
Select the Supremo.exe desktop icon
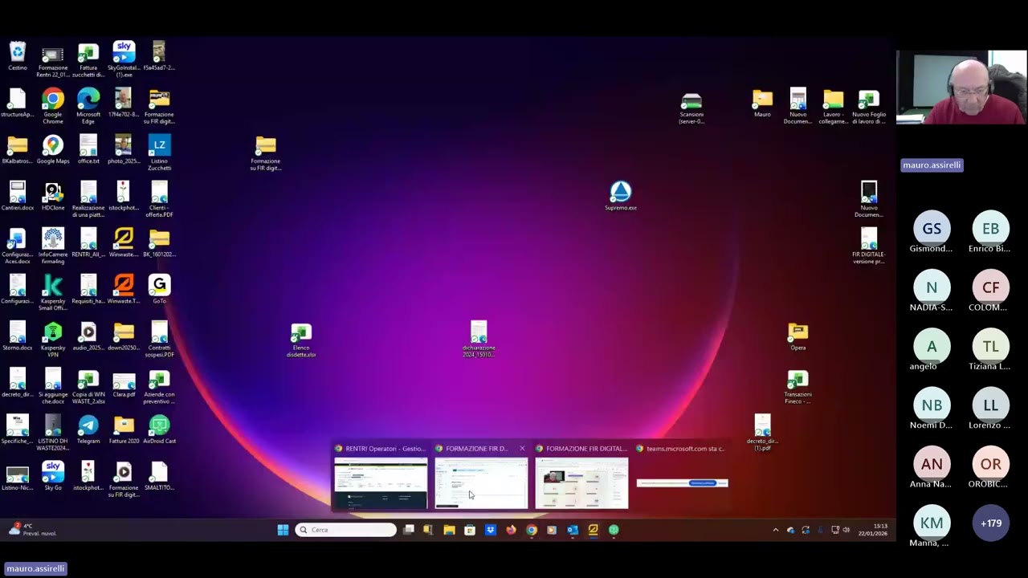click(621, 196)
